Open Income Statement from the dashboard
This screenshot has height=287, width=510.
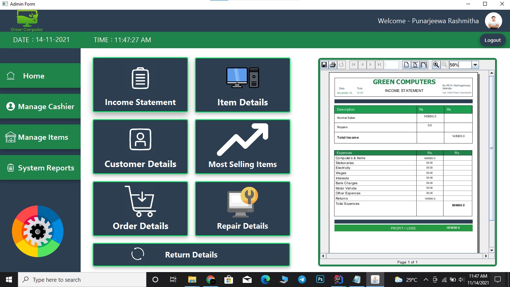[140, 85]
